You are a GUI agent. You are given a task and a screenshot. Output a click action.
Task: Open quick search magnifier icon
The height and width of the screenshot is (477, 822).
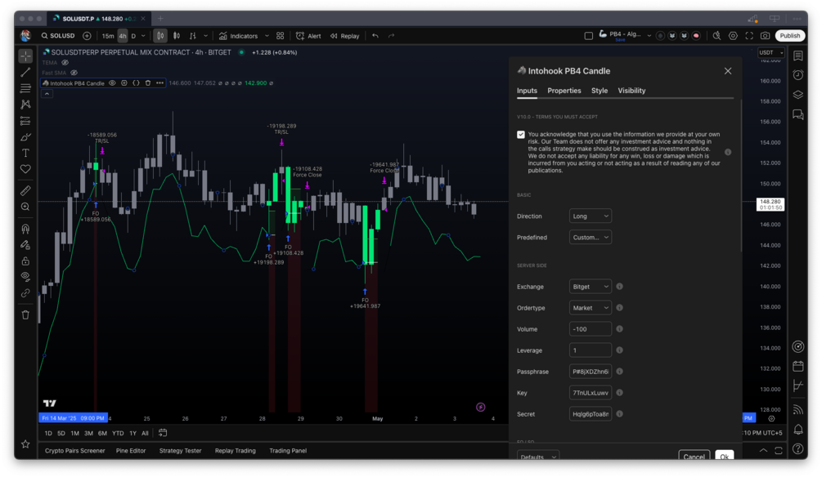click(x=716, y=36)
